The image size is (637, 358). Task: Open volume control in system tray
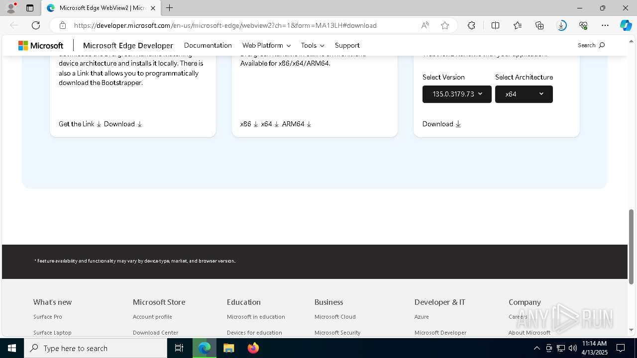(573, 348)
